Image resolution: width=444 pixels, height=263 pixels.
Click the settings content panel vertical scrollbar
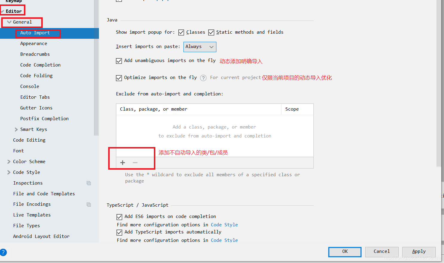coord(439,83)
